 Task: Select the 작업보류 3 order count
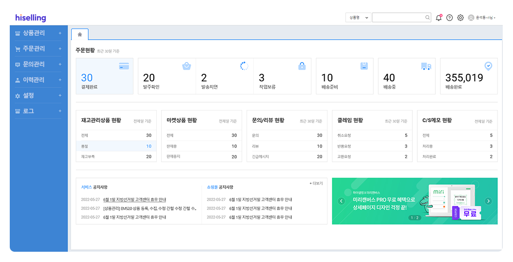click(282, 76)
